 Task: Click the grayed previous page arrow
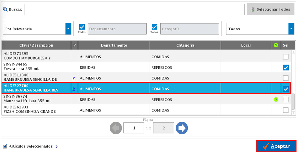116,128
